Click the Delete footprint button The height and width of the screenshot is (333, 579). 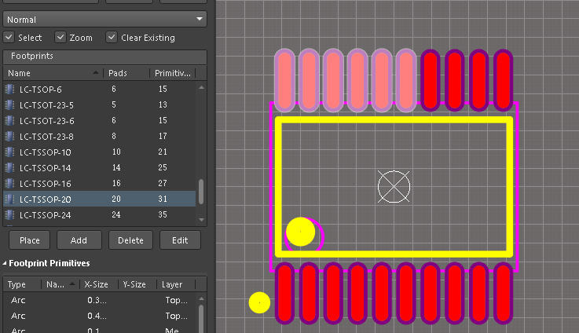pos(130,240)
